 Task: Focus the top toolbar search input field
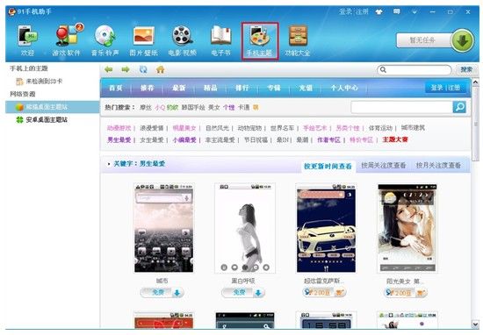click(x=415, y=70)
